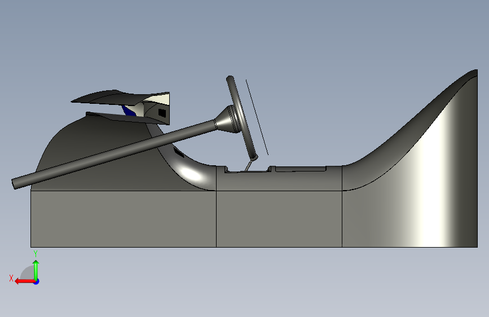489x317 pixels.
Task: Select the long steering column shaft
Action: [x=114, y=155]
